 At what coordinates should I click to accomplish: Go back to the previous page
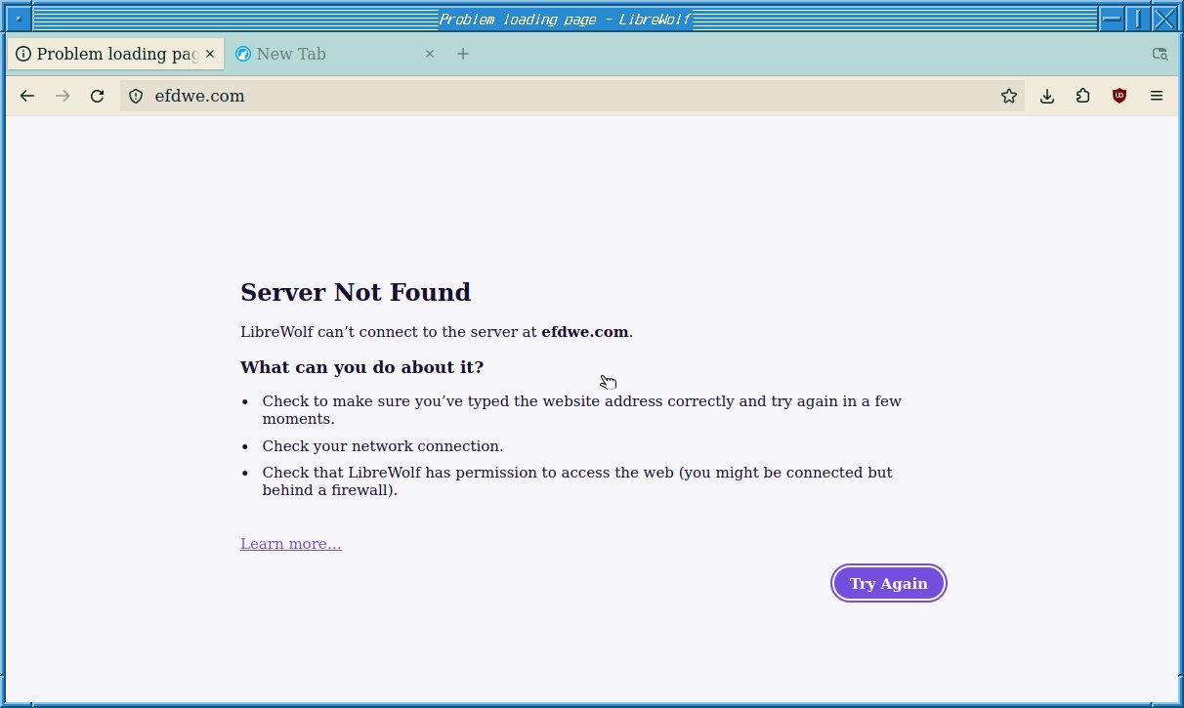click(27, 96)
